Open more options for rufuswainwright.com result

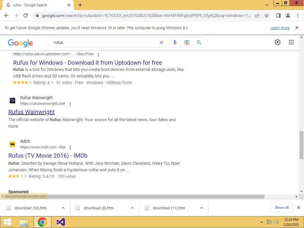coord(70,104)
